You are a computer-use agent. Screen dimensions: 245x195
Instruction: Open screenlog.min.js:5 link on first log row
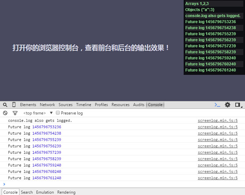click(217, 121)
